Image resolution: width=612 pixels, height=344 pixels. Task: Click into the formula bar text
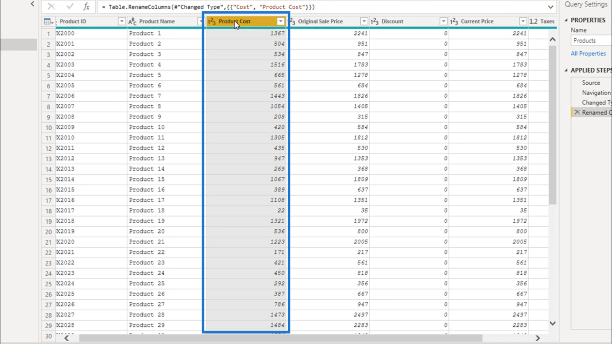208,7
